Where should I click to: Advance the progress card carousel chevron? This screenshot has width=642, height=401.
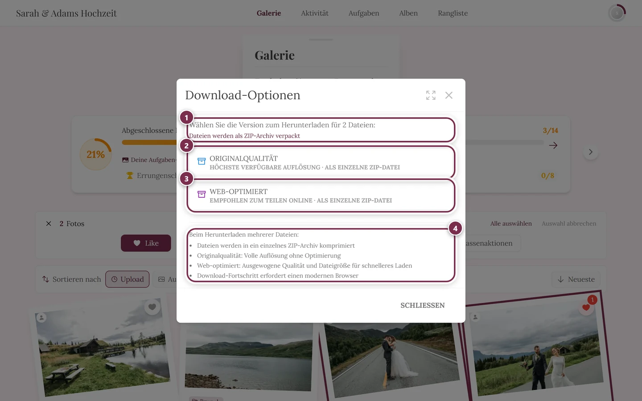[591, 152]
